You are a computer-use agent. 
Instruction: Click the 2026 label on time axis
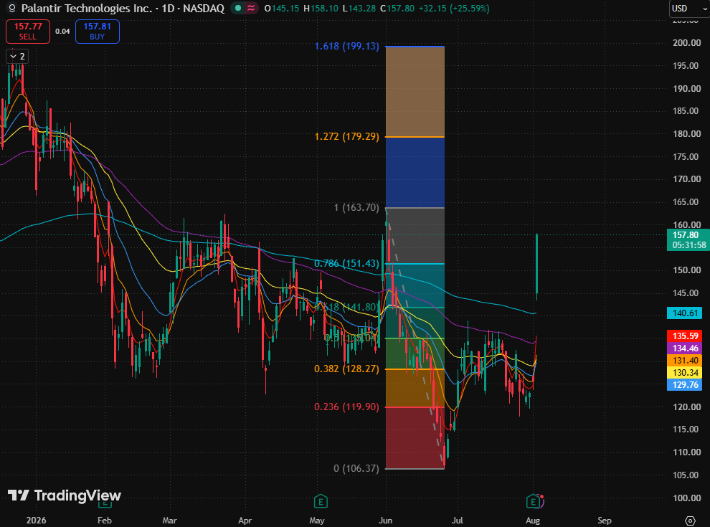(x=37, y=521)
